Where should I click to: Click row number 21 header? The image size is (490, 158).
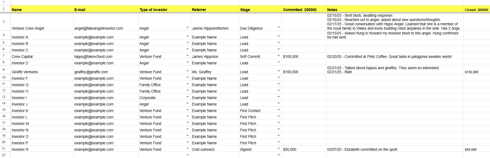[4, 149]
